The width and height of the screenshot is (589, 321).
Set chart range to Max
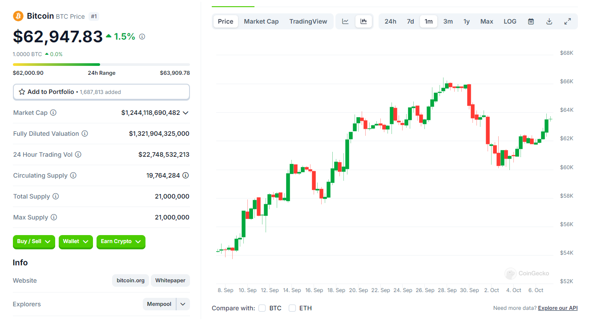tap(487, 21)
